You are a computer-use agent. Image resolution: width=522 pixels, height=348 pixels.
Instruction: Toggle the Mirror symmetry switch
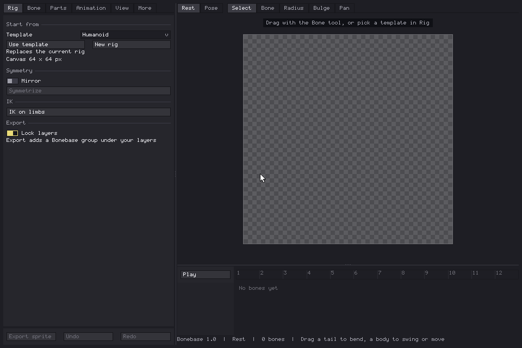[13, 81]
